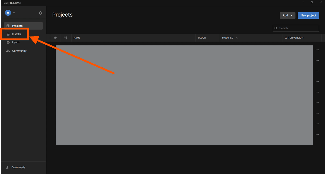This screenshot has width=325, height=174.
Task: Open the Learn section
Action: click(15, 42)
